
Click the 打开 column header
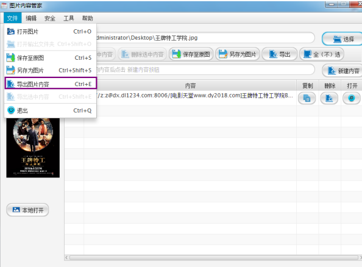tap(352, 86)
